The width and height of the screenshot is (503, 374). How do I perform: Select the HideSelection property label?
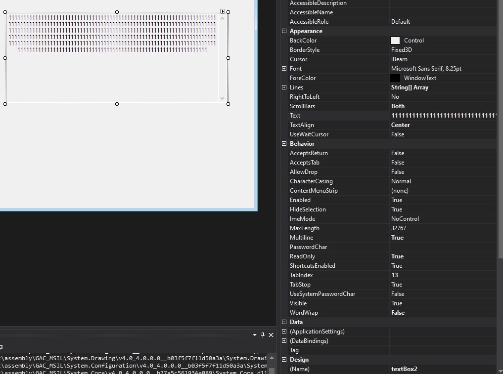click(308, 209)
